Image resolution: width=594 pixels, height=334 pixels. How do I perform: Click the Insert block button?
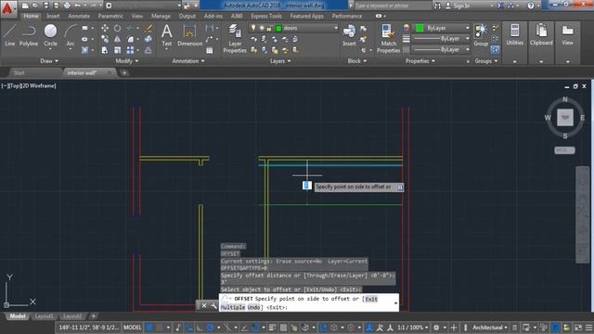[349, 35]
